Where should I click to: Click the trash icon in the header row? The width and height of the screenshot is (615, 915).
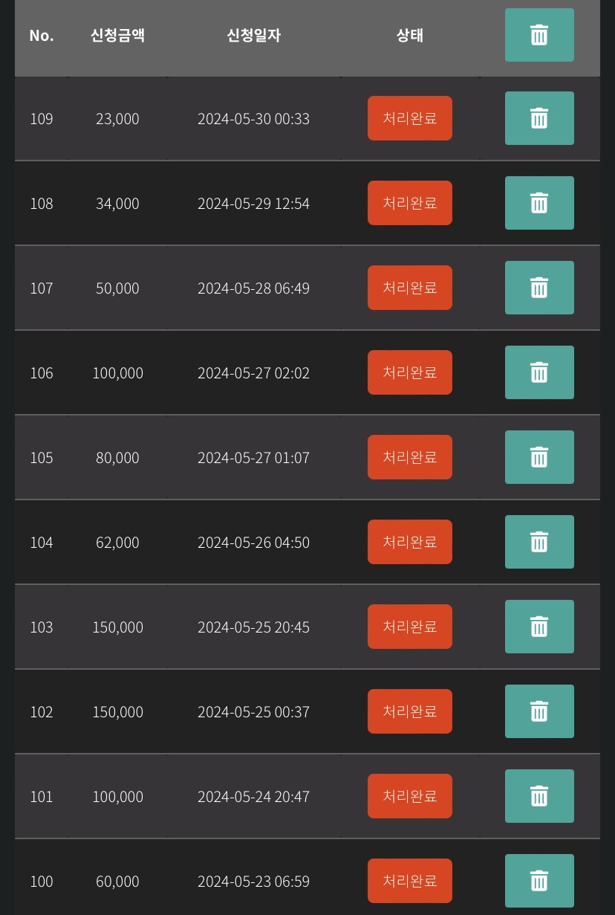point(539,35)
